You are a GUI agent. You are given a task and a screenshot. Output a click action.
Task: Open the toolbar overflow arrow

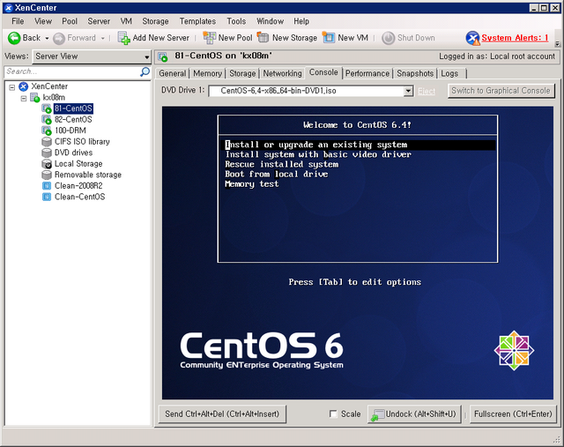coord(558,43)
